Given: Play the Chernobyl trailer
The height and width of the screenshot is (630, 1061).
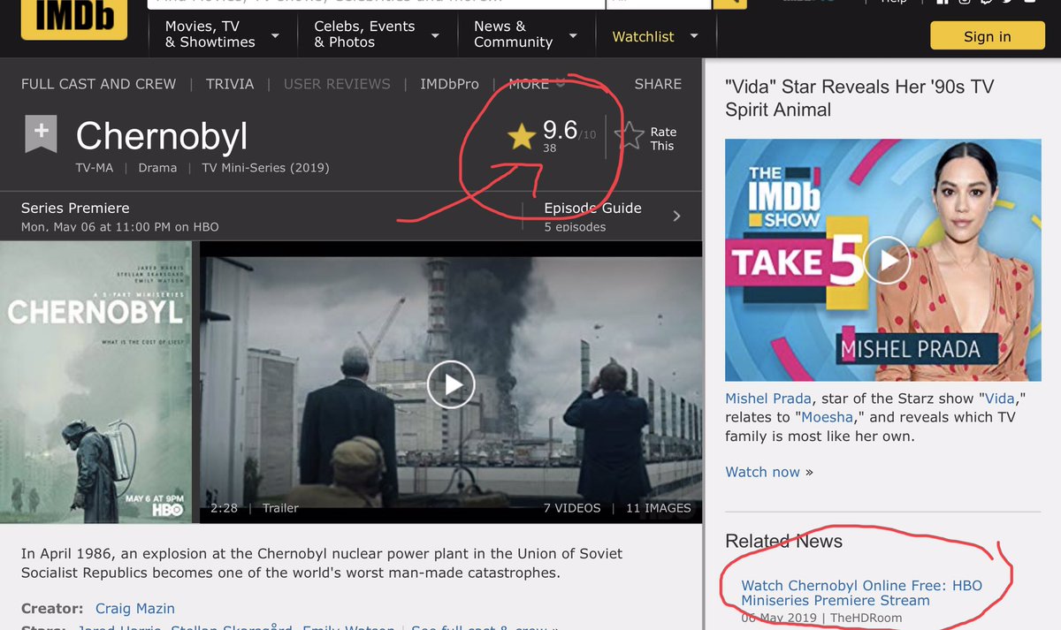Looking at the screenshot, I should 451,384.
